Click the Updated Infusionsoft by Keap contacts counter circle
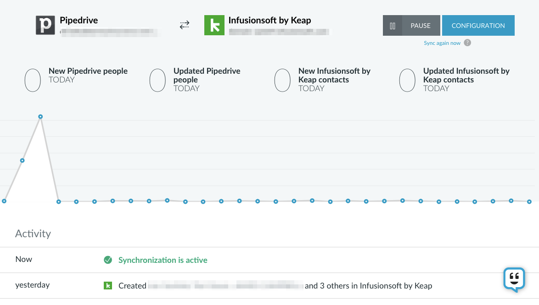Image resolution: width=539 pixels, height=305 pixels. (407, 80)
